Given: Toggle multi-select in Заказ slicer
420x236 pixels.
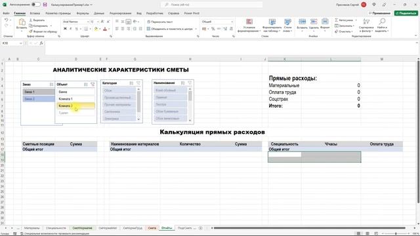Looking at the screenshot, I should [51, 85].
